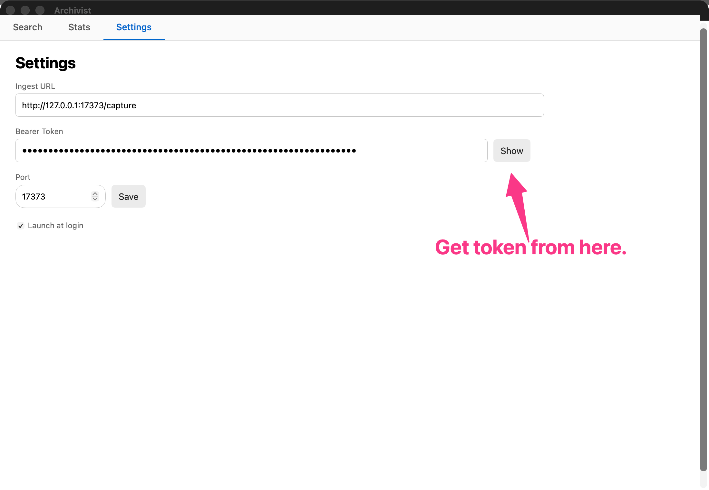Maximize the Archivist window
The height and width of the screenshot is (490, 709).
(x=40, y=10)
